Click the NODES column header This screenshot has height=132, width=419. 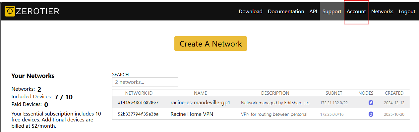point(366,93)
